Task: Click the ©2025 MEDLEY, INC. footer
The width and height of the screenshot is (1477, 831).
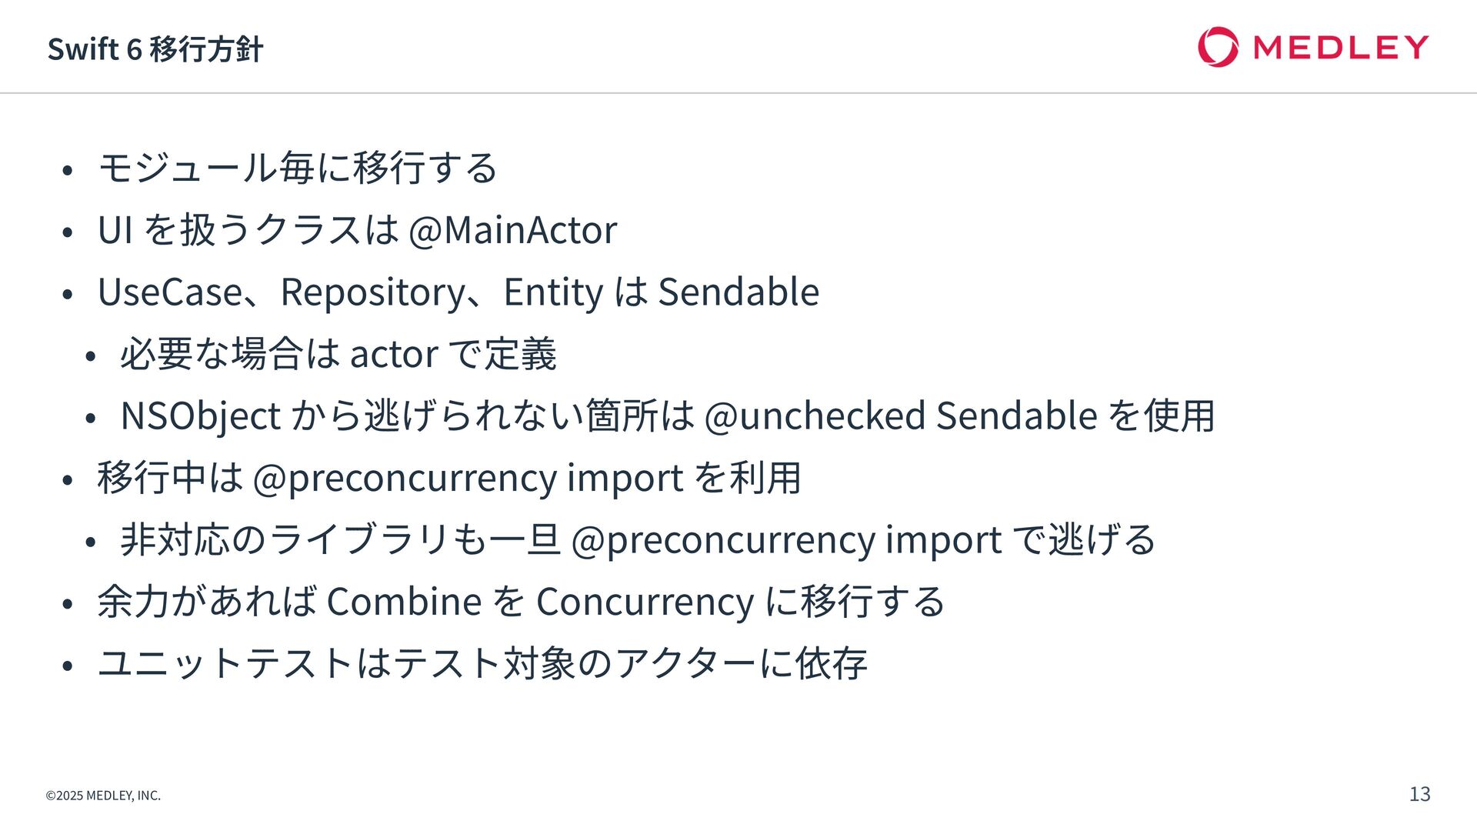Action: (x=103, y=796)
